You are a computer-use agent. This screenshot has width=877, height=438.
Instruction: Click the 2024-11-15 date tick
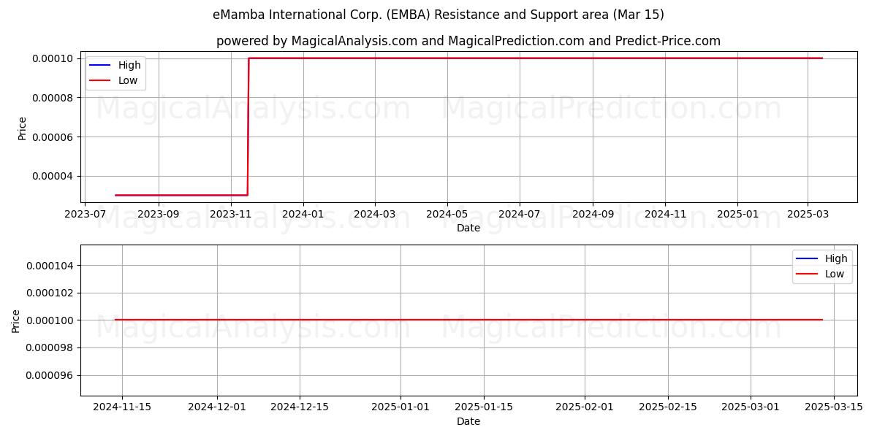pos(122,407)
